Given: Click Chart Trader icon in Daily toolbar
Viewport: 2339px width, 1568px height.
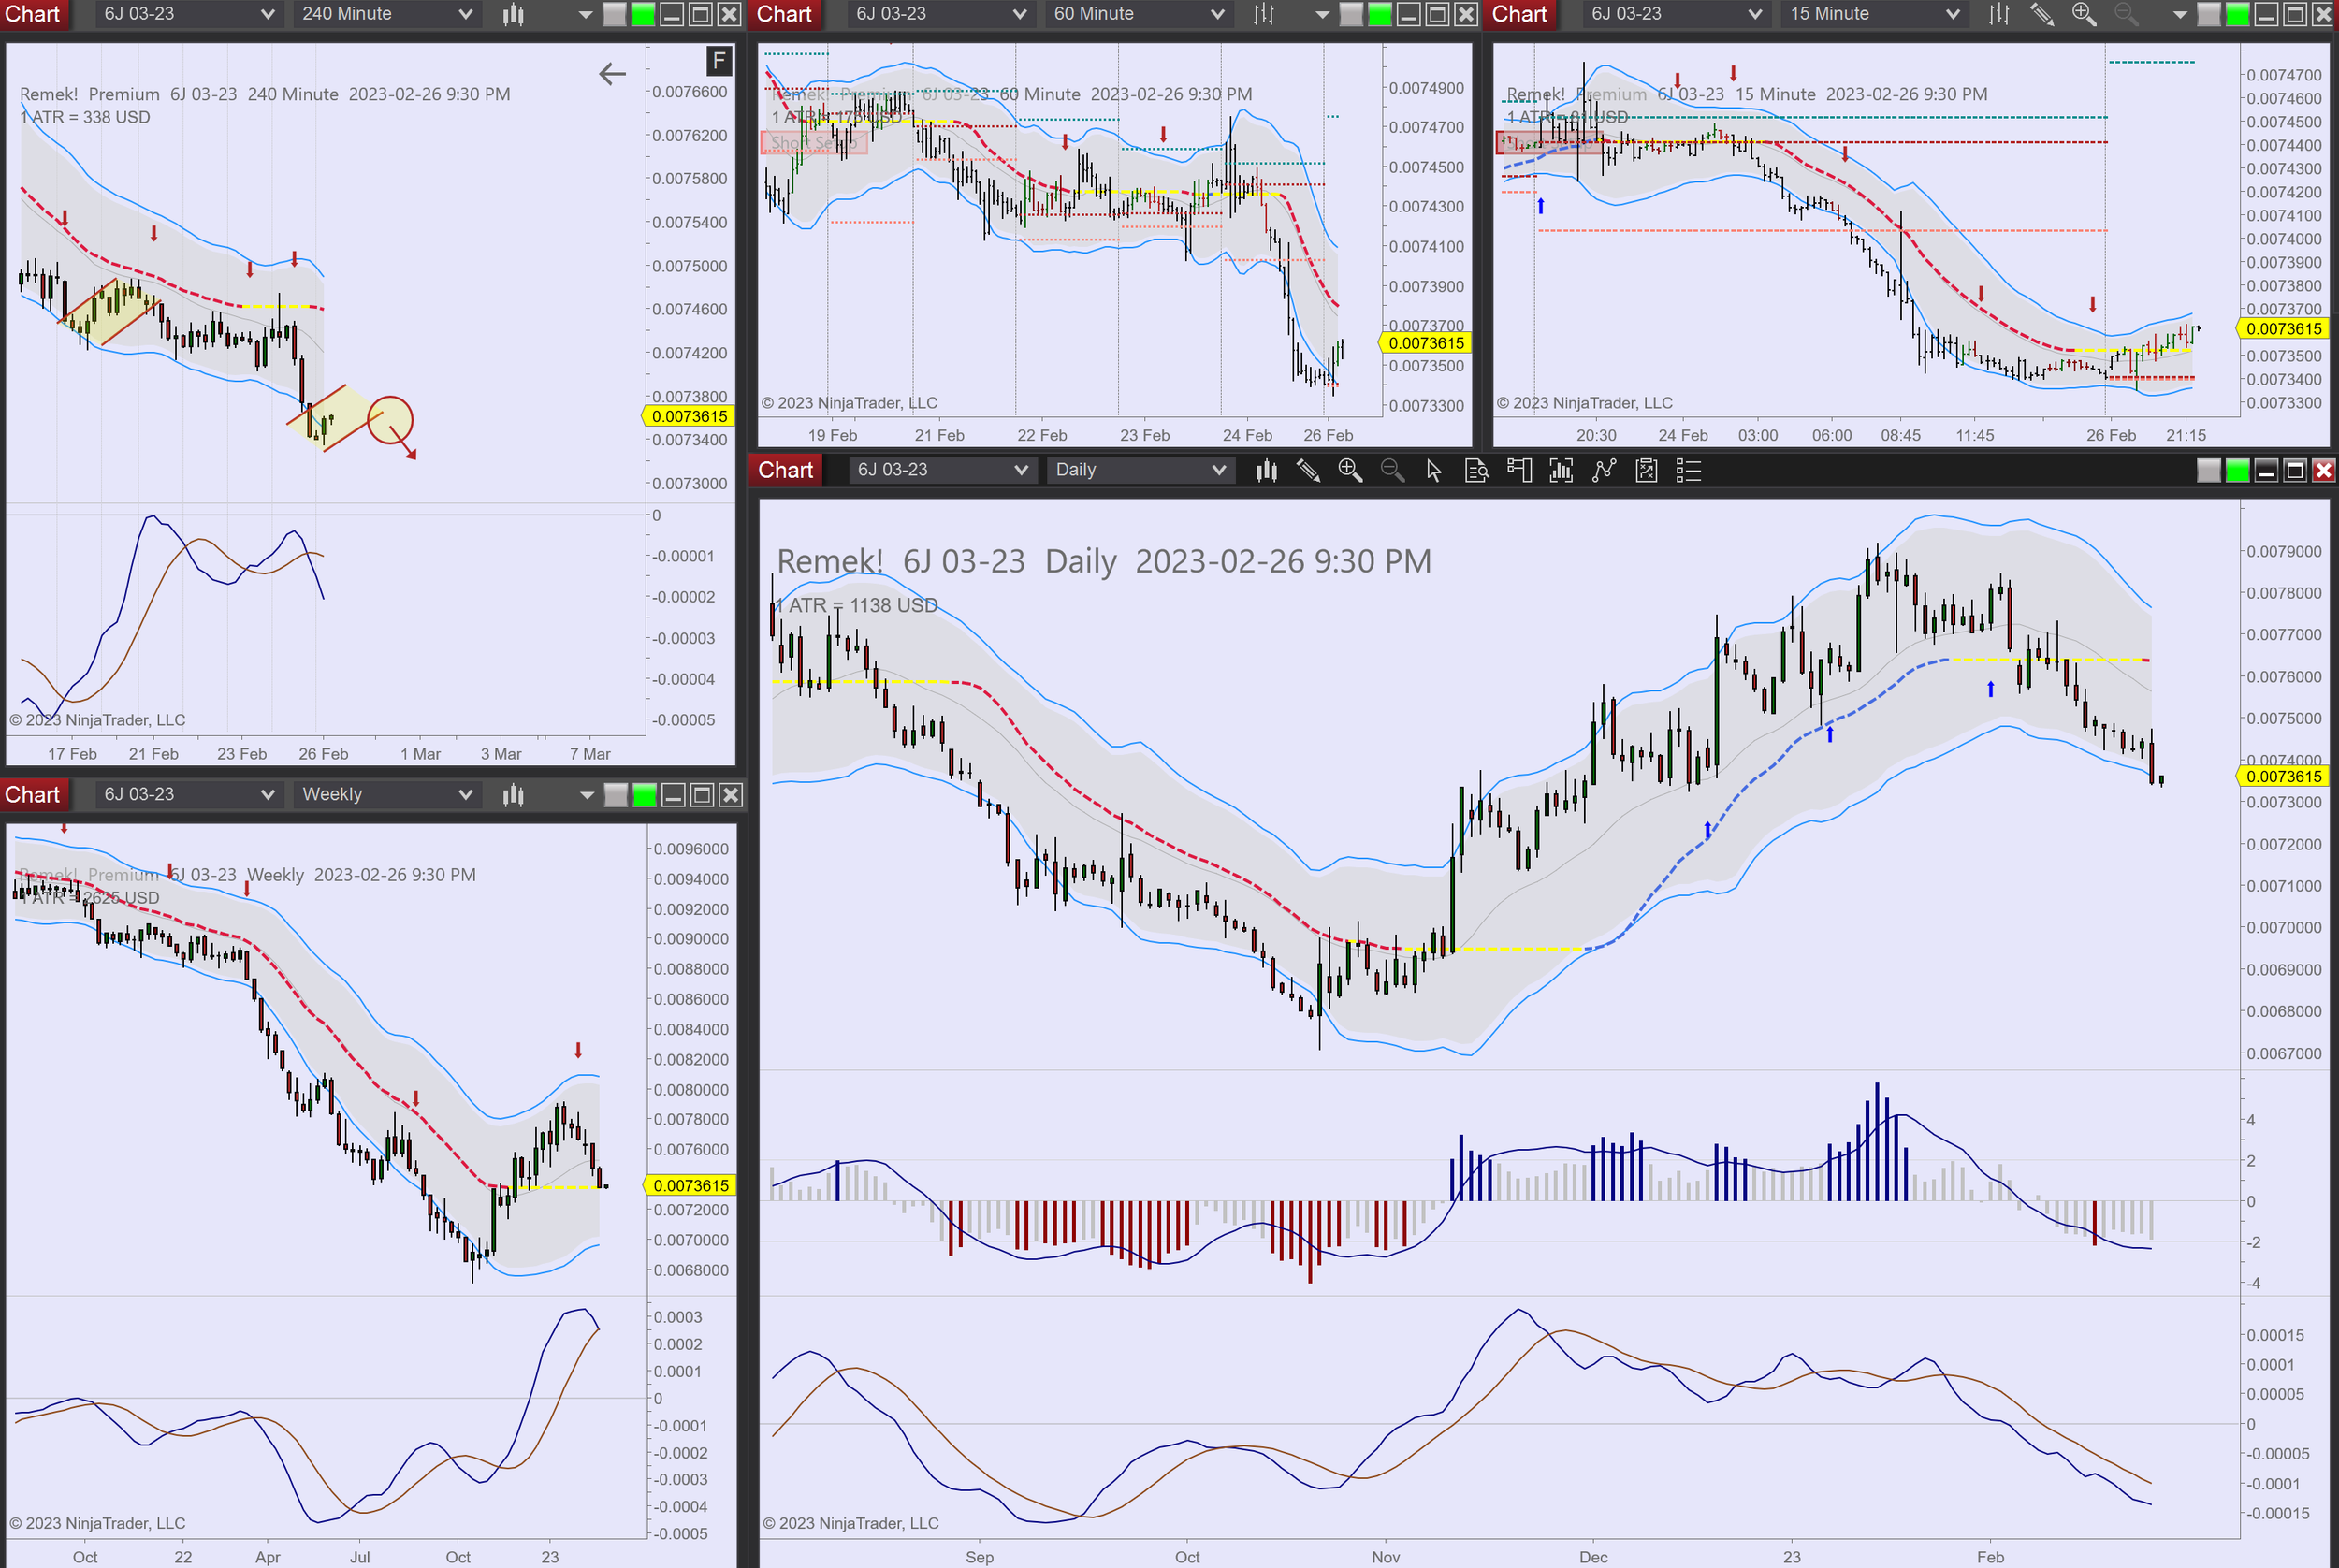Looking at the screenshot, I should tap(1519, 470).
